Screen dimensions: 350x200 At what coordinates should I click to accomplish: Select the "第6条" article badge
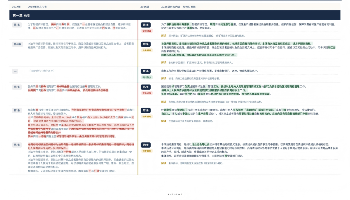pyautogui.click(x=146, y=145)
